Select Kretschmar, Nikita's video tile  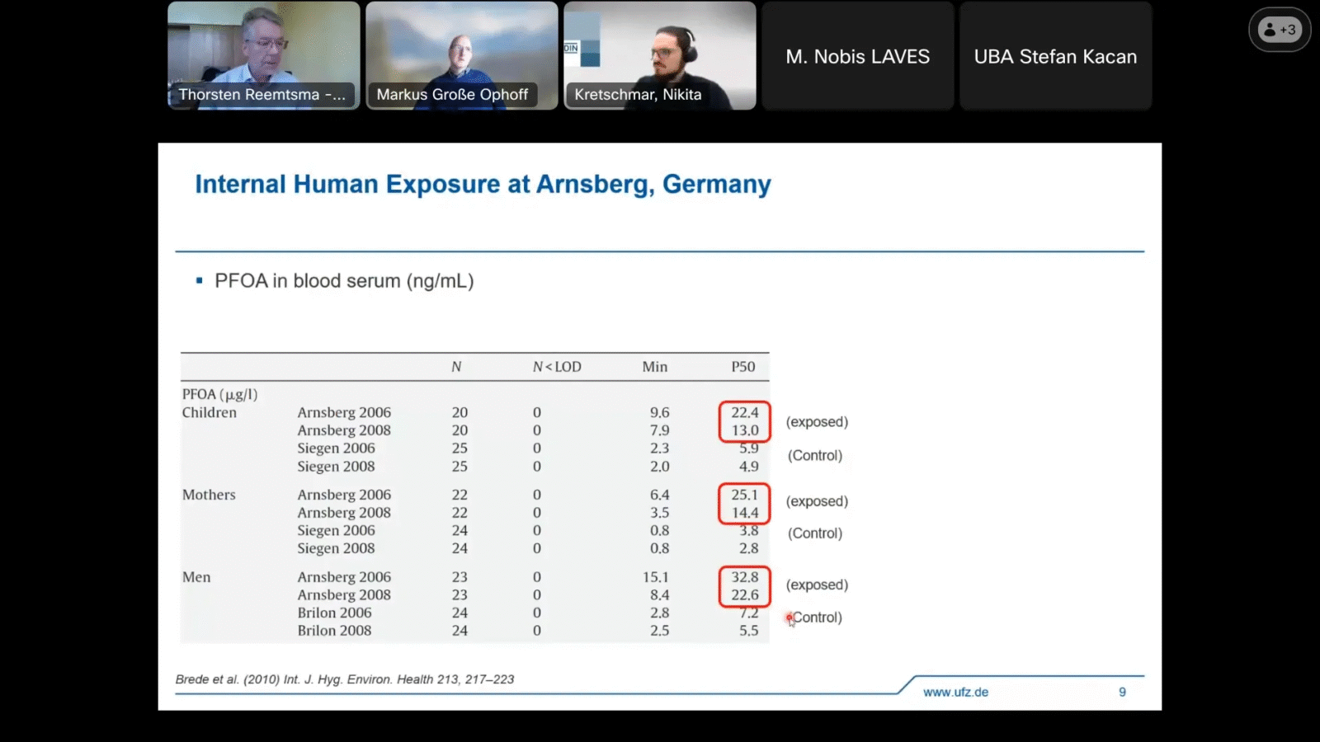(660, 49)
